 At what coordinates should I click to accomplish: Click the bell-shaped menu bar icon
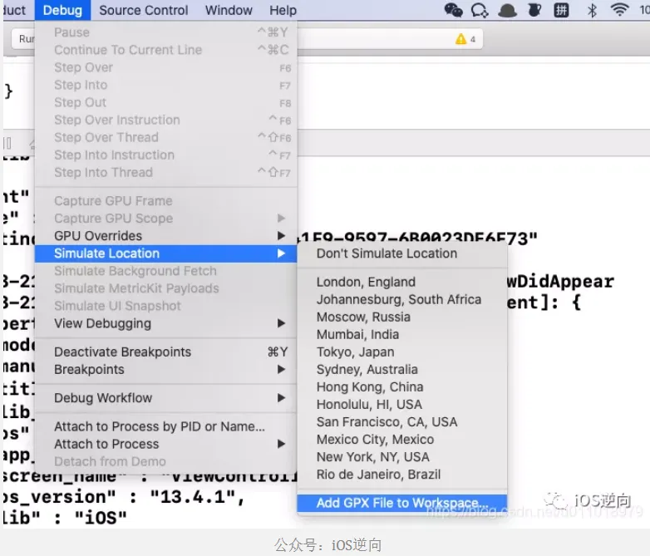pos(507,10)
